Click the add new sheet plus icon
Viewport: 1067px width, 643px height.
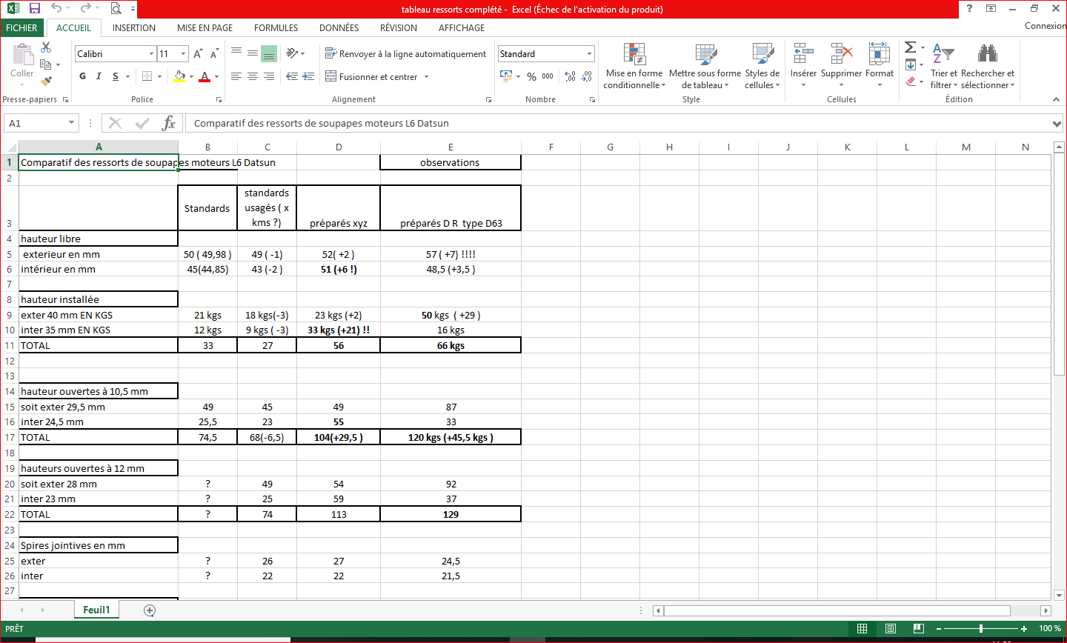click(x=150, y=610)
